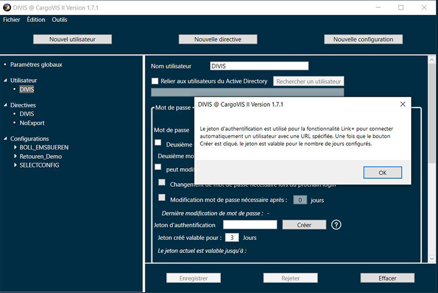Click the Nouvelle directive button

(218, 39)
